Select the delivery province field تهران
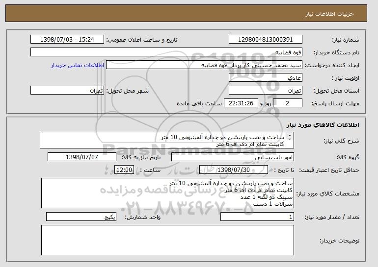The height and width of the screenshot is (267, 378). [266, 91]
